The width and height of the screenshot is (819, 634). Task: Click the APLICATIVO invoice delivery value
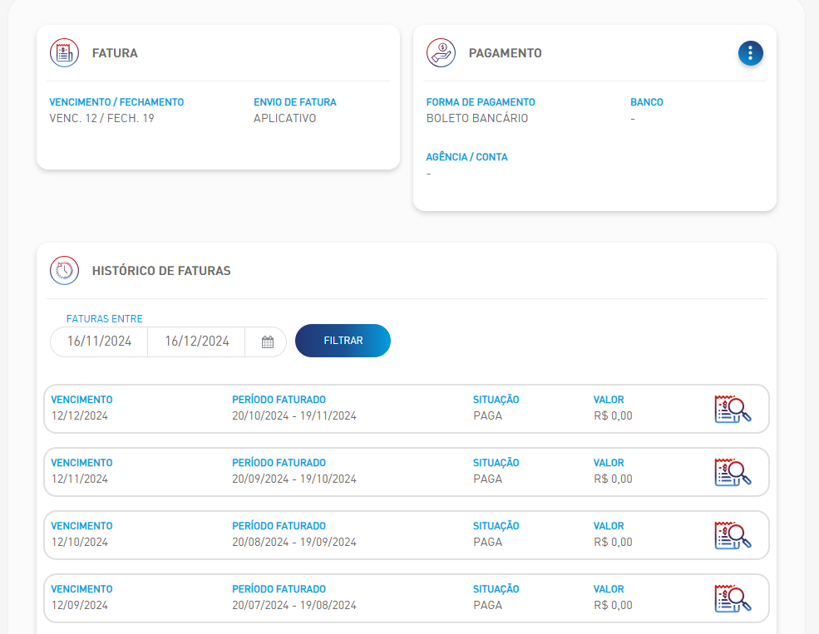pyautogui.click(x=284, y=119)
